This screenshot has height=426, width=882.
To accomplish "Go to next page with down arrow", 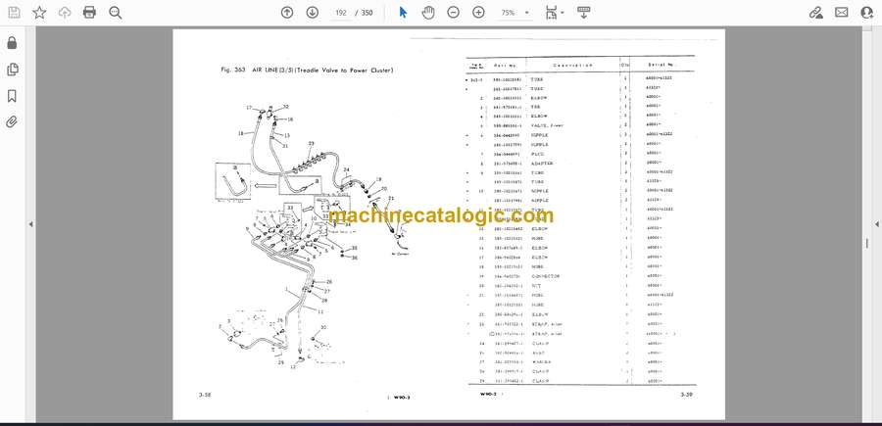I will (313, 13).
